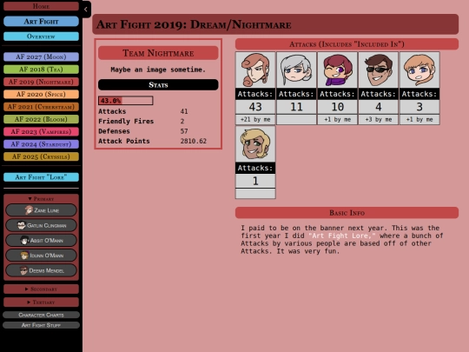This screenshot has height=352, width=469.
Task: Click the Stats black header bar
Action: (x=158, y=84)
